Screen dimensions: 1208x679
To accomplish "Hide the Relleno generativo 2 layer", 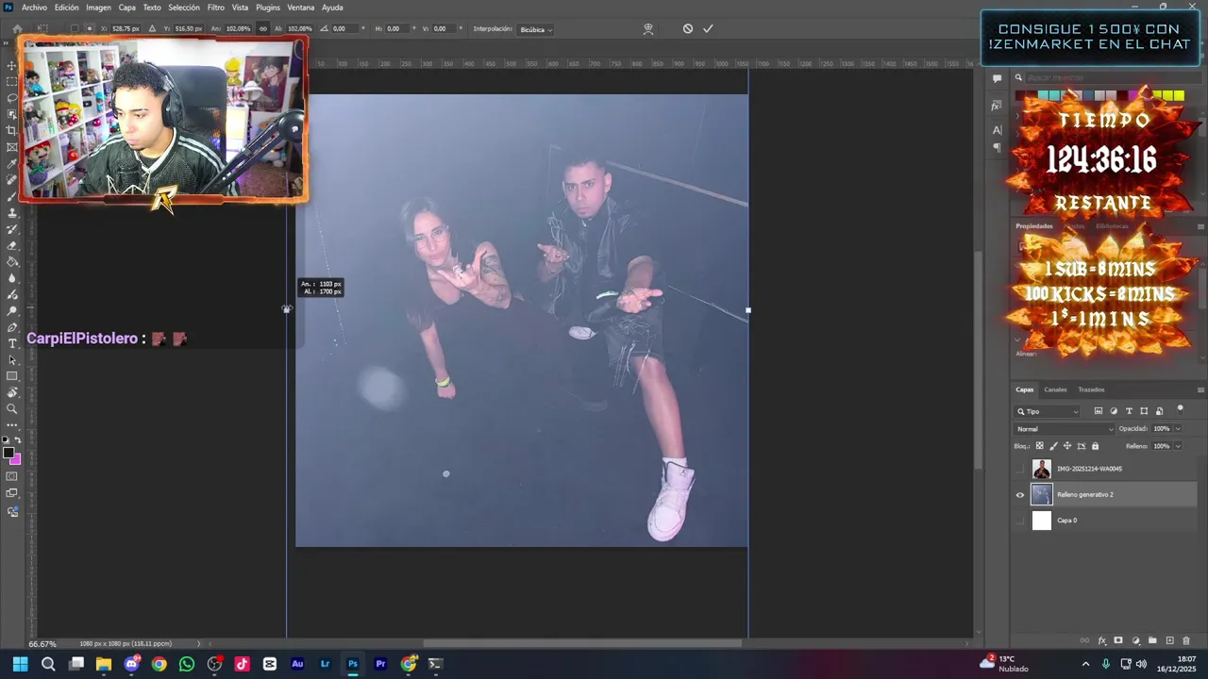I will (1019, 494).
